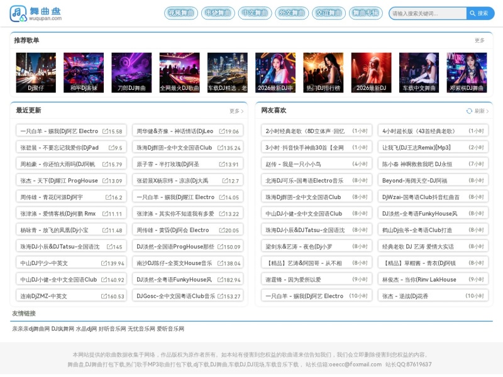Open the 串烧舞曲 navigation tab
The width and height of the screenshot is (503, 377).
(x=218, y=13)
